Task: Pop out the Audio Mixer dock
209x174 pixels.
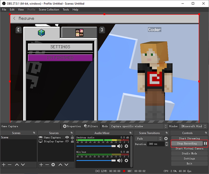Action: (130, 133)
